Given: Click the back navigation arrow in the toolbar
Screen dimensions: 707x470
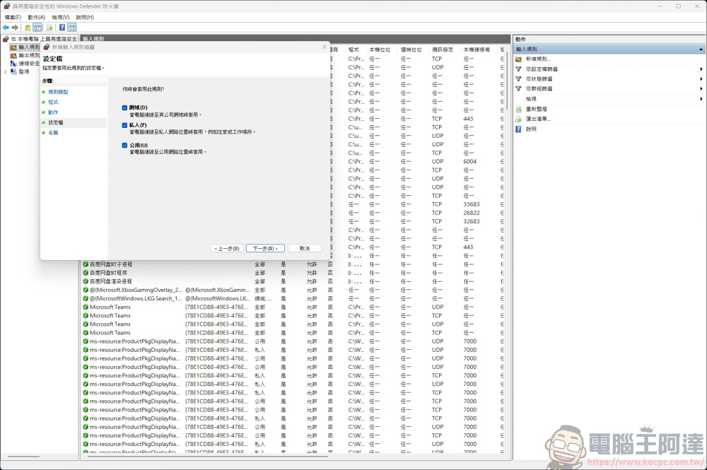Looking at the screenshot, I should pos(6,27).
